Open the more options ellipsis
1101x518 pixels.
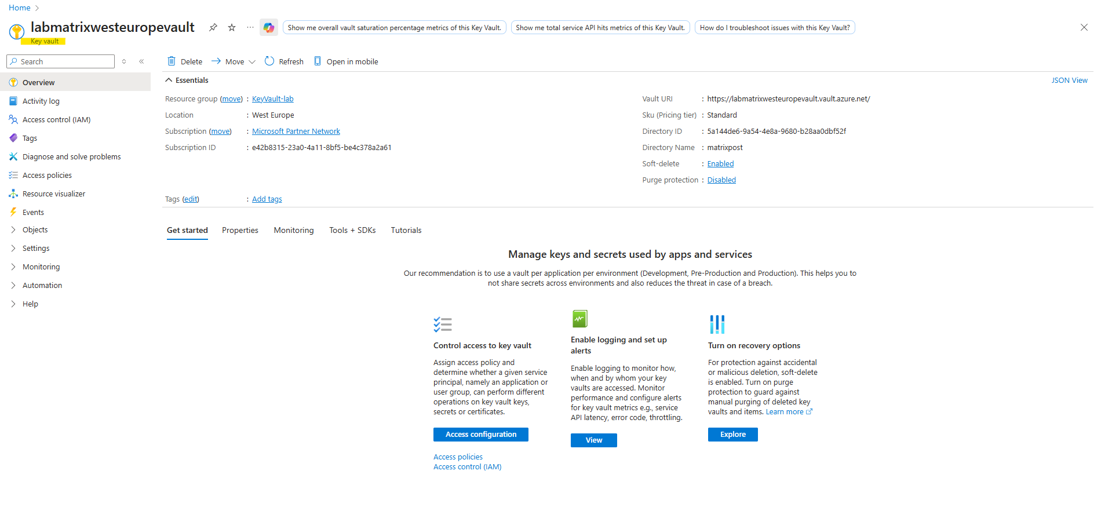tap(250, 27)
